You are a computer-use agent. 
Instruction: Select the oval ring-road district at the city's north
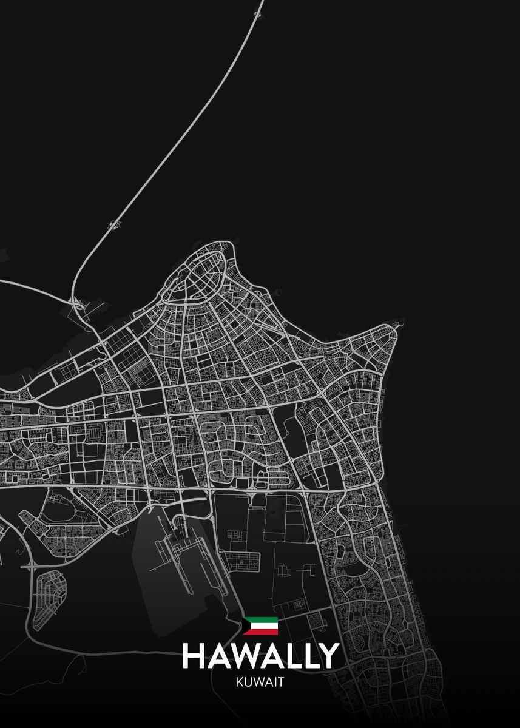click(x=197, y=277)
